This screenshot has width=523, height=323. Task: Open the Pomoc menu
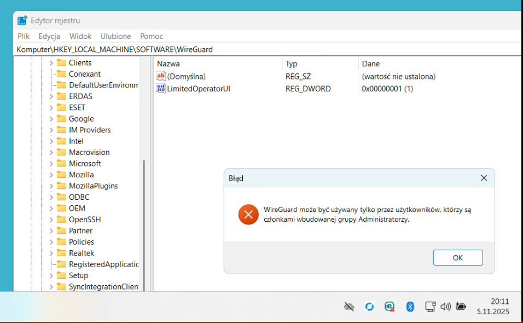152,36
